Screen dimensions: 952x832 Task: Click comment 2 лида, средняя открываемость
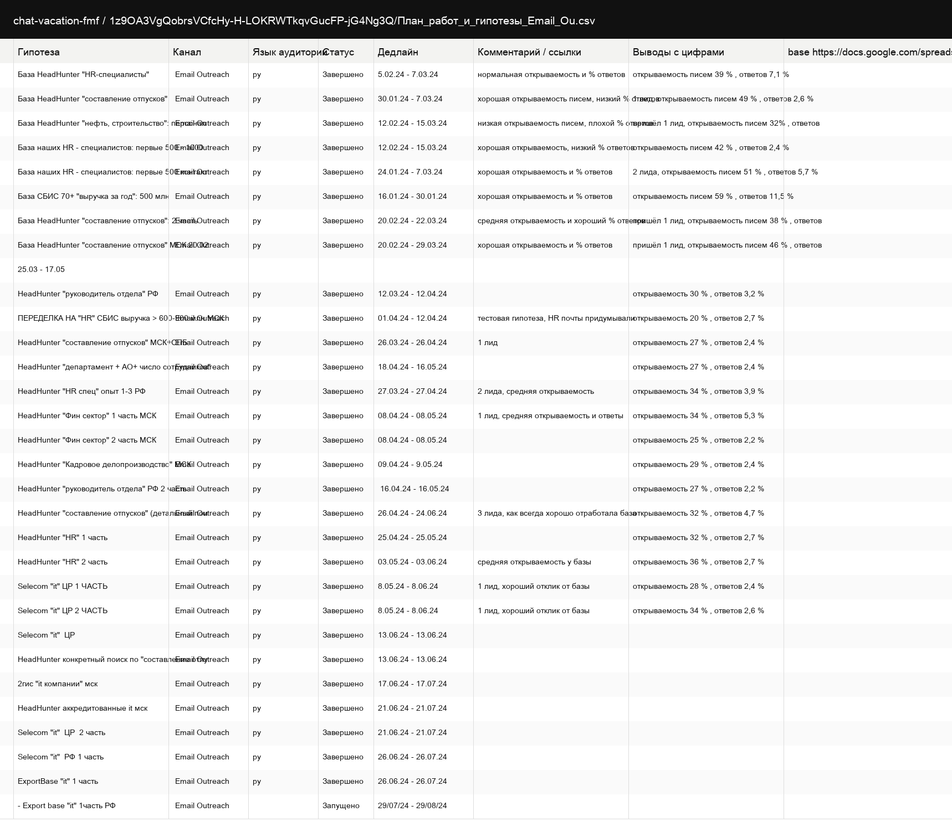click(x=536, y=391)
